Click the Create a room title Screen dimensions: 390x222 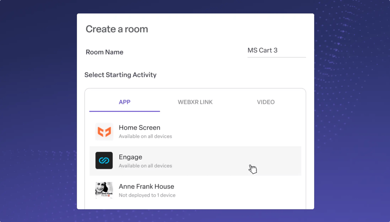tap(117, 29)
